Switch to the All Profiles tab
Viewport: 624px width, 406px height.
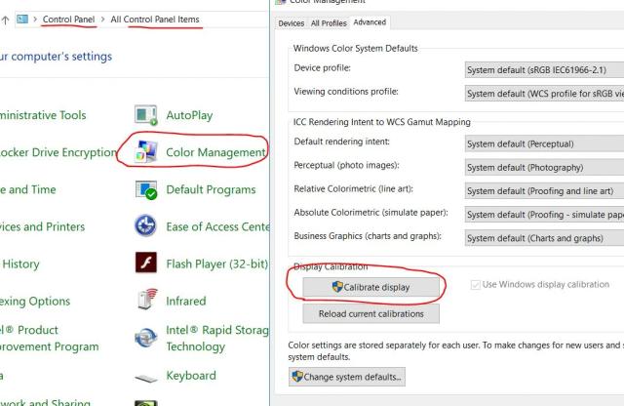[x=329, y=23]
